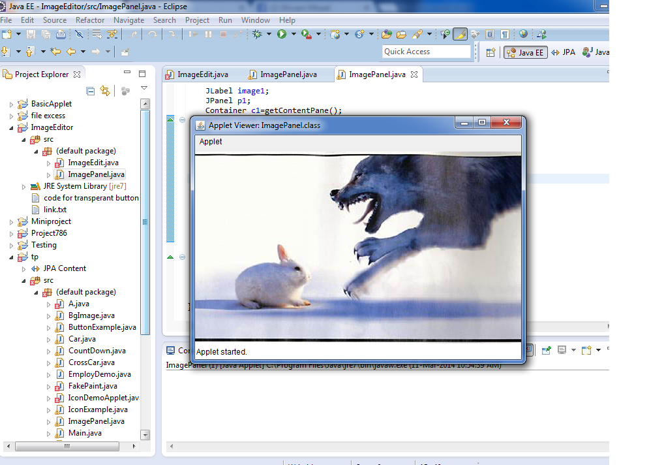
Task: Run the program with green play icon
Action: coord(282,35)
